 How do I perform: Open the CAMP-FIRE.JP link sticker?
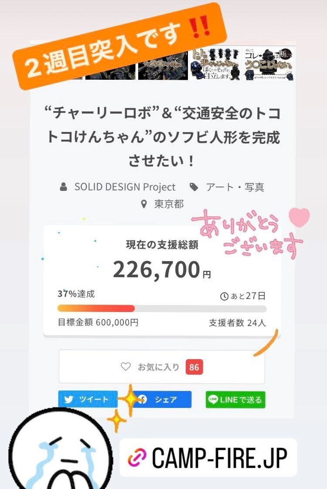[208, 458]
